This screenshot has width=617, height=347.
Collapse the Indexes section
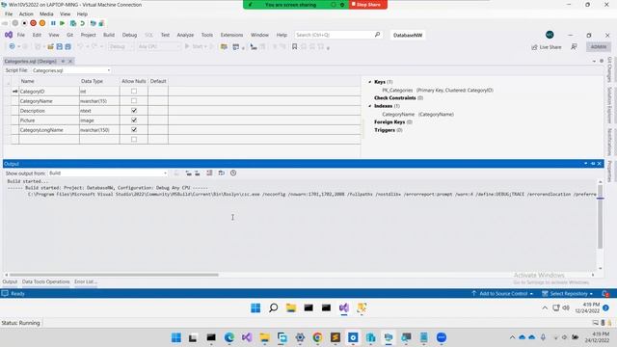coord(370,106)
